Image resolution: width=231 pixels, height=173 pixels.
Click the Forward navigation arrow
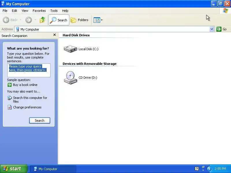pyautogui.click(x=29, y=20)
